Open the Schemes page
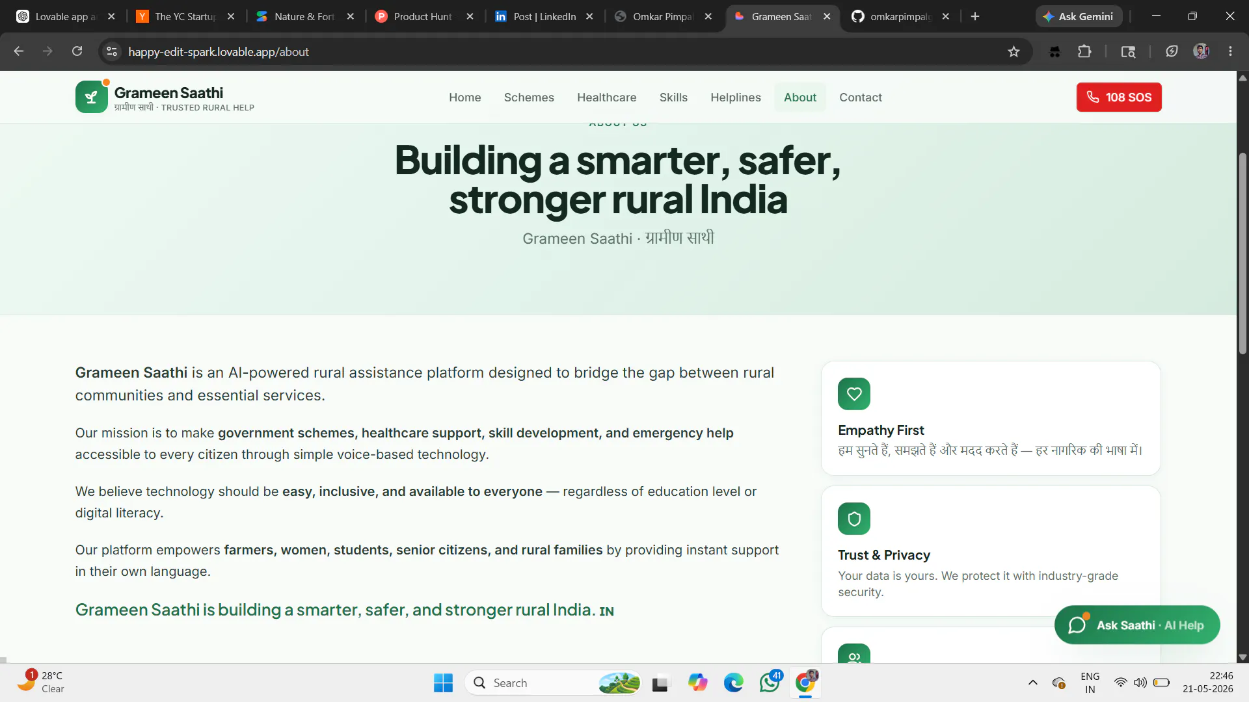The height and width of the screenshot is (702, 1249). point(529,97)
